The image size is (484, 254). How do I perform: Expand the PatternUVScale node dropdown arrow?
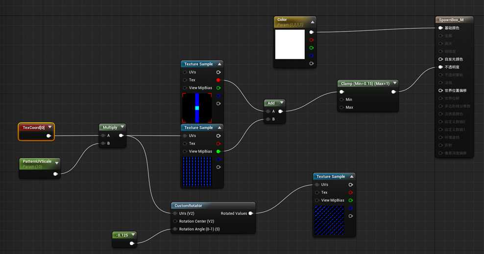click(57, 163)
